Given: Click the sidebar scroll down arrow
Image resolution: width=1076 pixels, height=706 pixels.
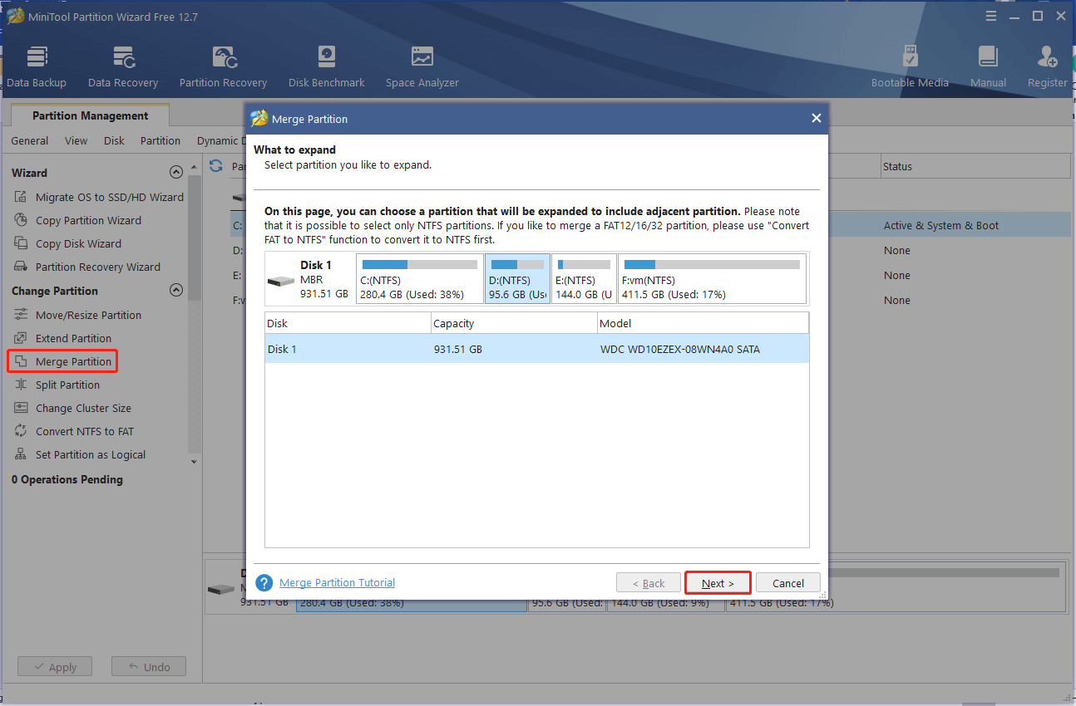Looking at the screenshot, I should 194,461.
